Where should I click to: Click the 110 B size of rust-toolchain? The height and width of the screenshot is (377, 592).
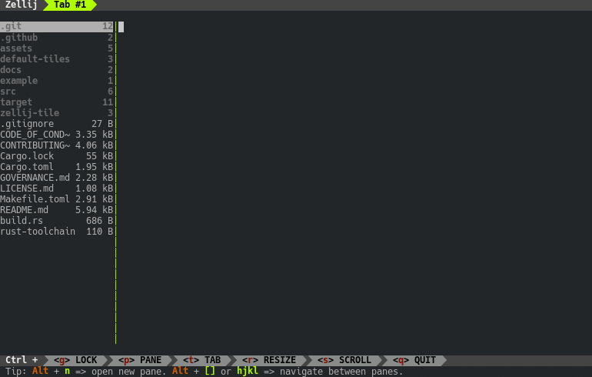100,231
